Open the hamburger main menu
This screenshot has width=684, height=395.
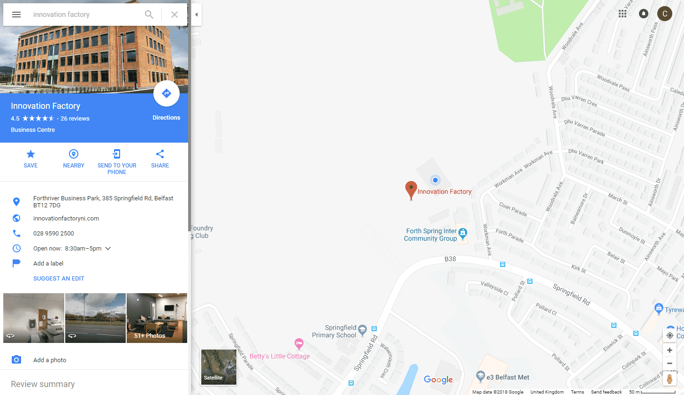pyautogui.click(x=16, y=15)
